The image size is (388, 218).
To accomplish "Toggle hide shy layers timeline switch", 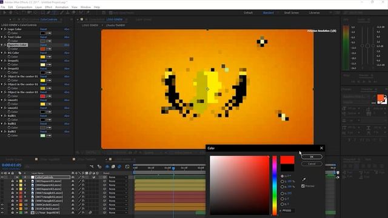I will (x=107, y=167).
